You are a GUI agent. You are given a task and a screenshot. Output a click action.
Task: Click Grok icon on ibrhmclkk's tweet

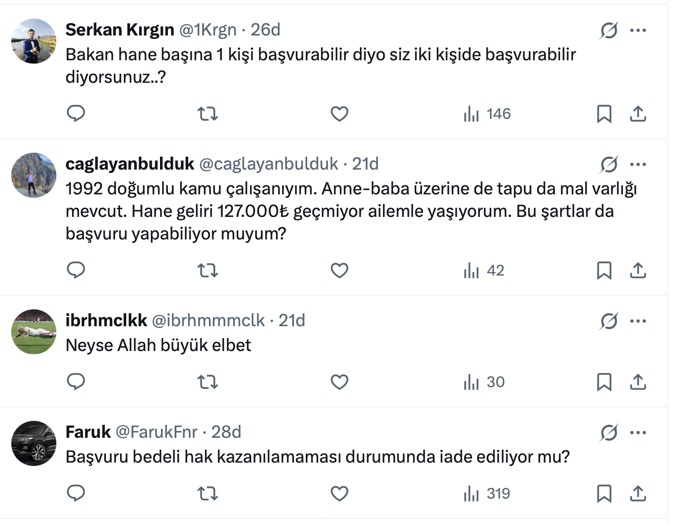[x=608, y=321]
